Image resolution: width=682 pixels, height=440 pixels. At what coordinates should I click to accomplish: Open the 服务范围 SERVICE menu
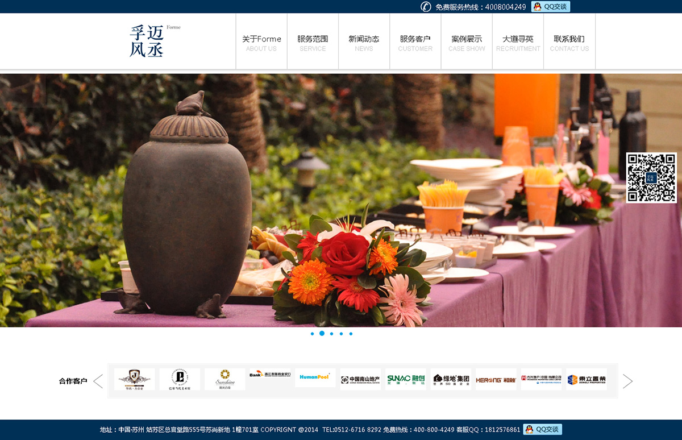313,43
